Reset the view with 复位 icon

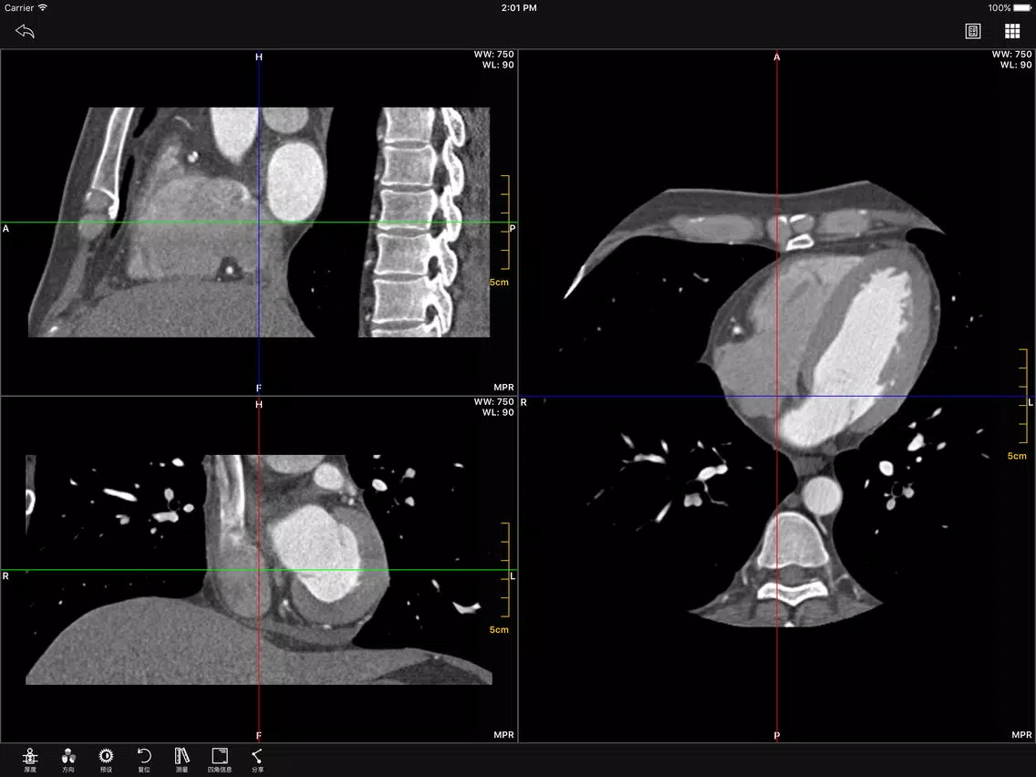(x=144, y=760)
